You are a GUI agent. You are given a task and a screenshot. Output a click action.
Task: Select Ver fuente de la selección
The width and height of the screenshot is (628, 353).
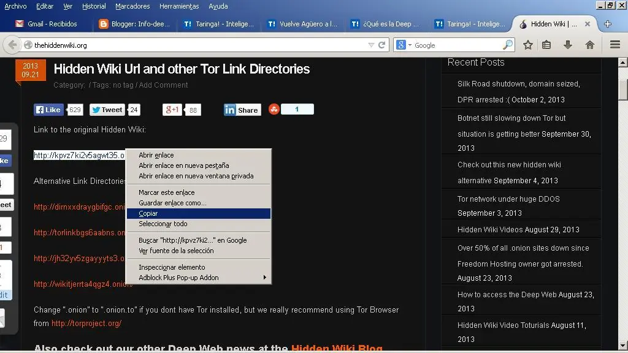click(x=199, y=251)
